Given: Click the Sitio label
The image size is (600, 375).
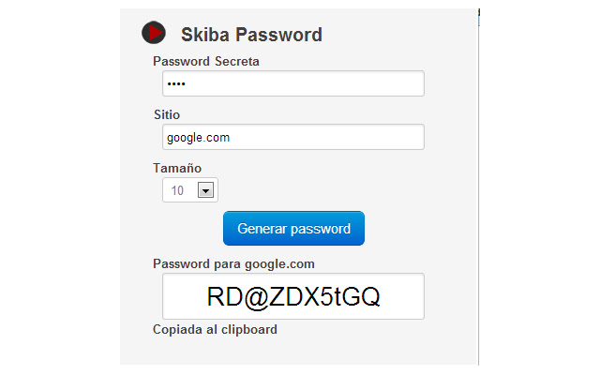Looking at the screenshot, I should (x=167, y=114).
